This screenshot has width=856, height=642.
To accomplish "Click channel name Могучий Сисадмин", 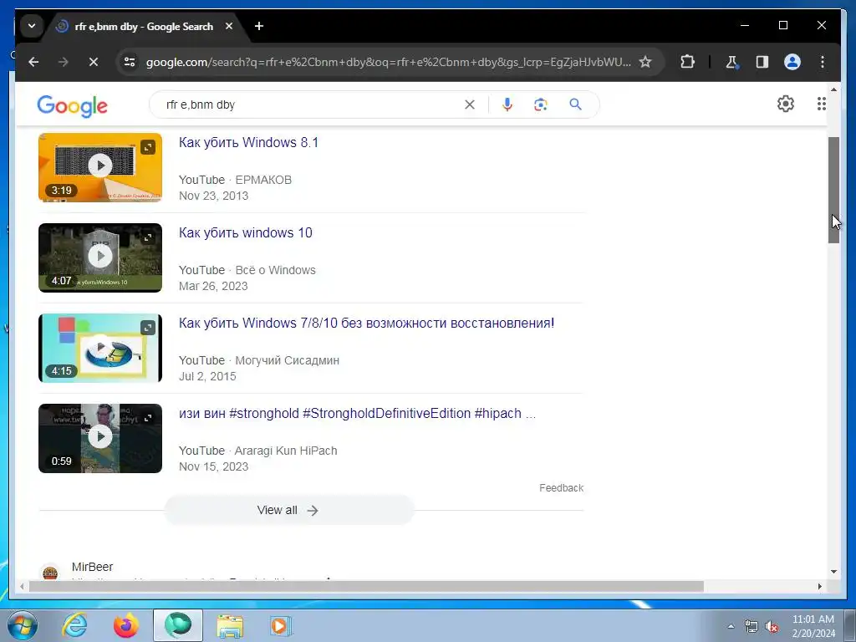I will (x=288, y=360).
